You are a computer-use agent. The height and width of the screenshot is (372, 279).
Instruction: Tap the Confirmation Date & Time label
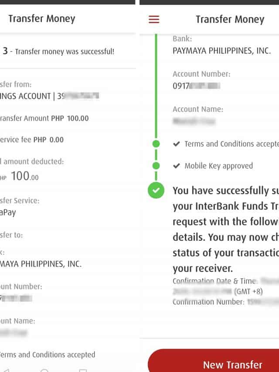tap(214, 281)
